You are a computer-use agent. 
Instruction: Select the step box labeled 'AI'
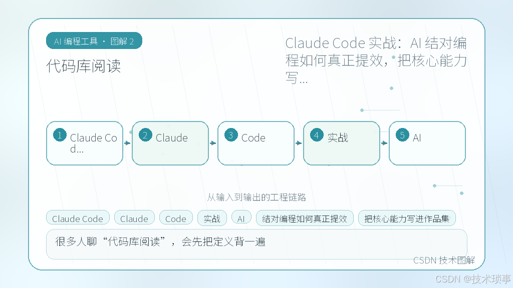pos(427,143)
